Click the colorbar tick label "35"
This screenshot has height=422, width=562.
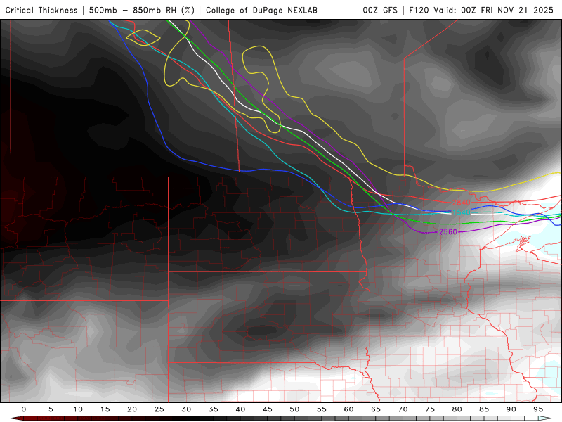pos(214,409)
